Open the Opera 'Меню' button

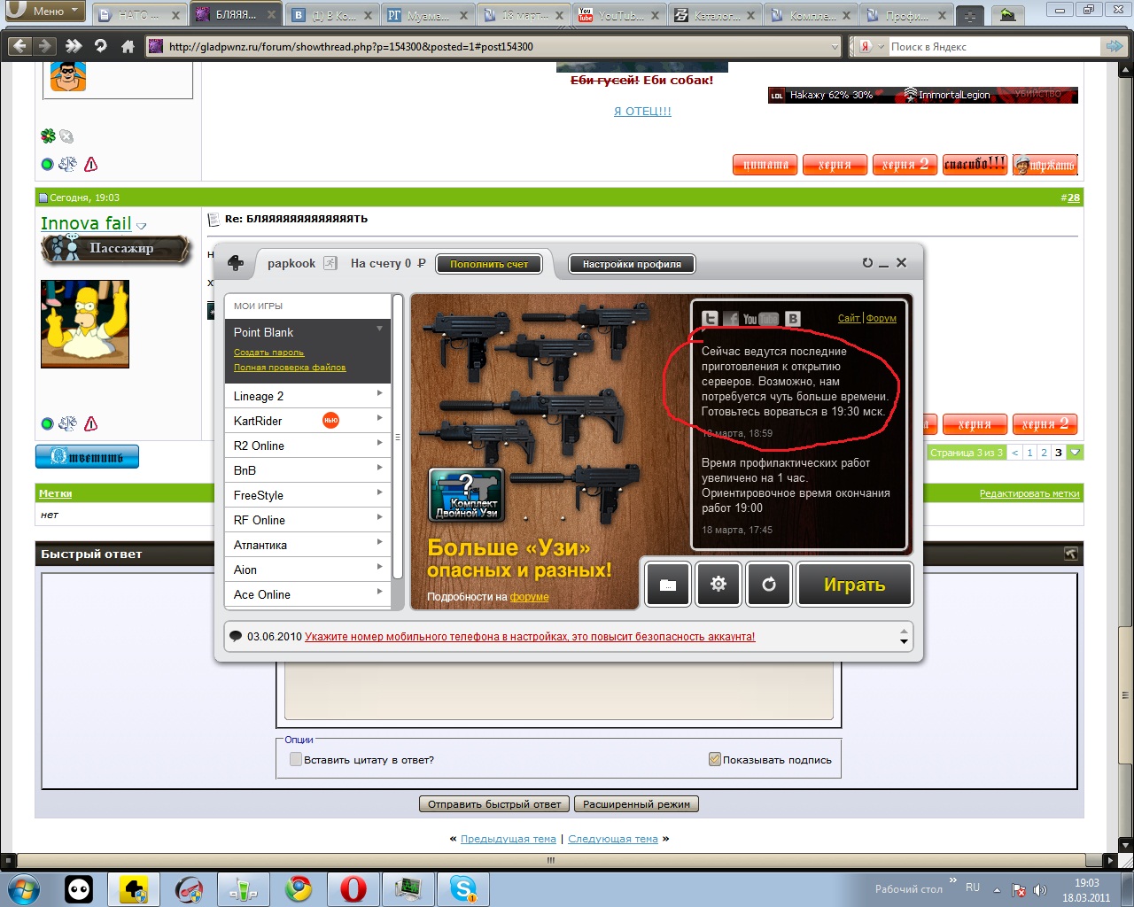click(x=44, y=11)
